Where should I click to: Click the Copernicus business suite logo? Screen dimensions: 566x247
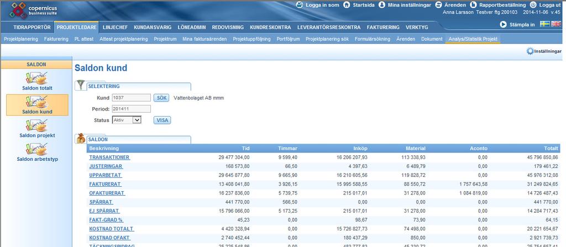[x=33, y=10]
